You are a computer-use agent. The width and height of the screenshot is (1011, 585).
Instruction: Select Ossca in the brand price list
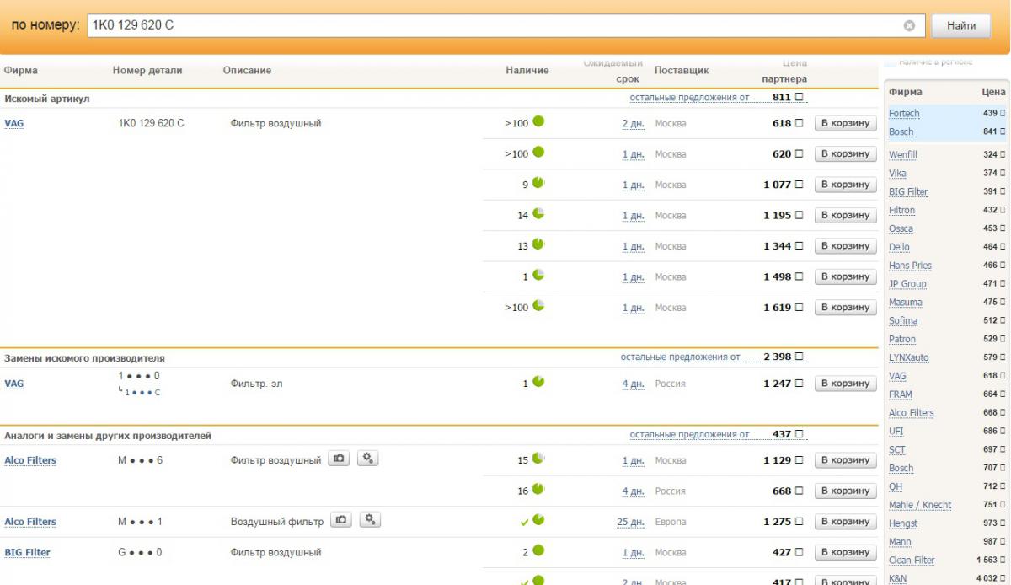901,229
